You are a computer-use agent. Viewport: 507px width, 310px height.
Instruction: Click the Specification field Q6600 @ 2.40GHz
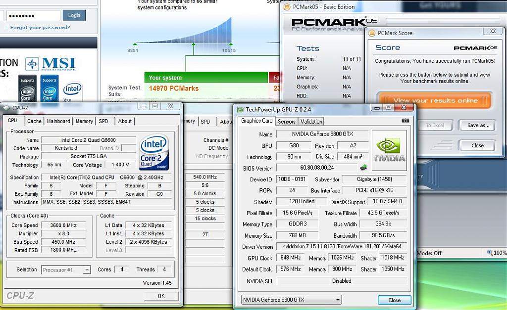click(106, 177)
